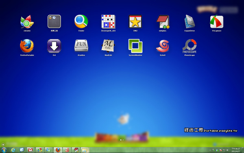Screen dimensions: 244x153
Task: Launch FSCapture screenshot tool
Action: (x=217, y=22)
